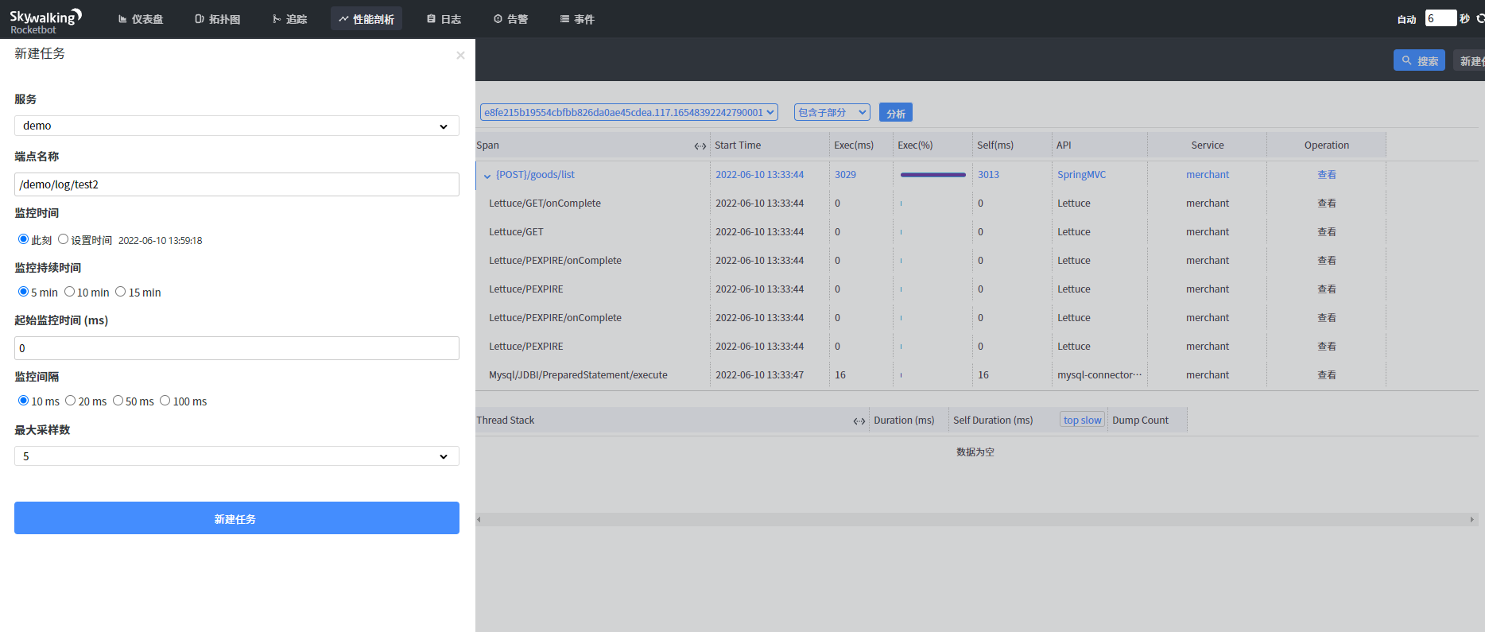Click the Lettuce/GET/onComplete span
This screenshot has height=632, width=1485.
[545, 204]
